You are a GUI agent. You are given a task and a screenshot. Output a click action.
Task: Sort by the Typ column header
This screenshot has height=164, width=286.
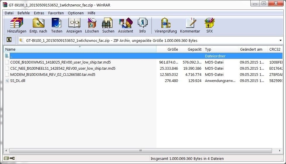220,49
